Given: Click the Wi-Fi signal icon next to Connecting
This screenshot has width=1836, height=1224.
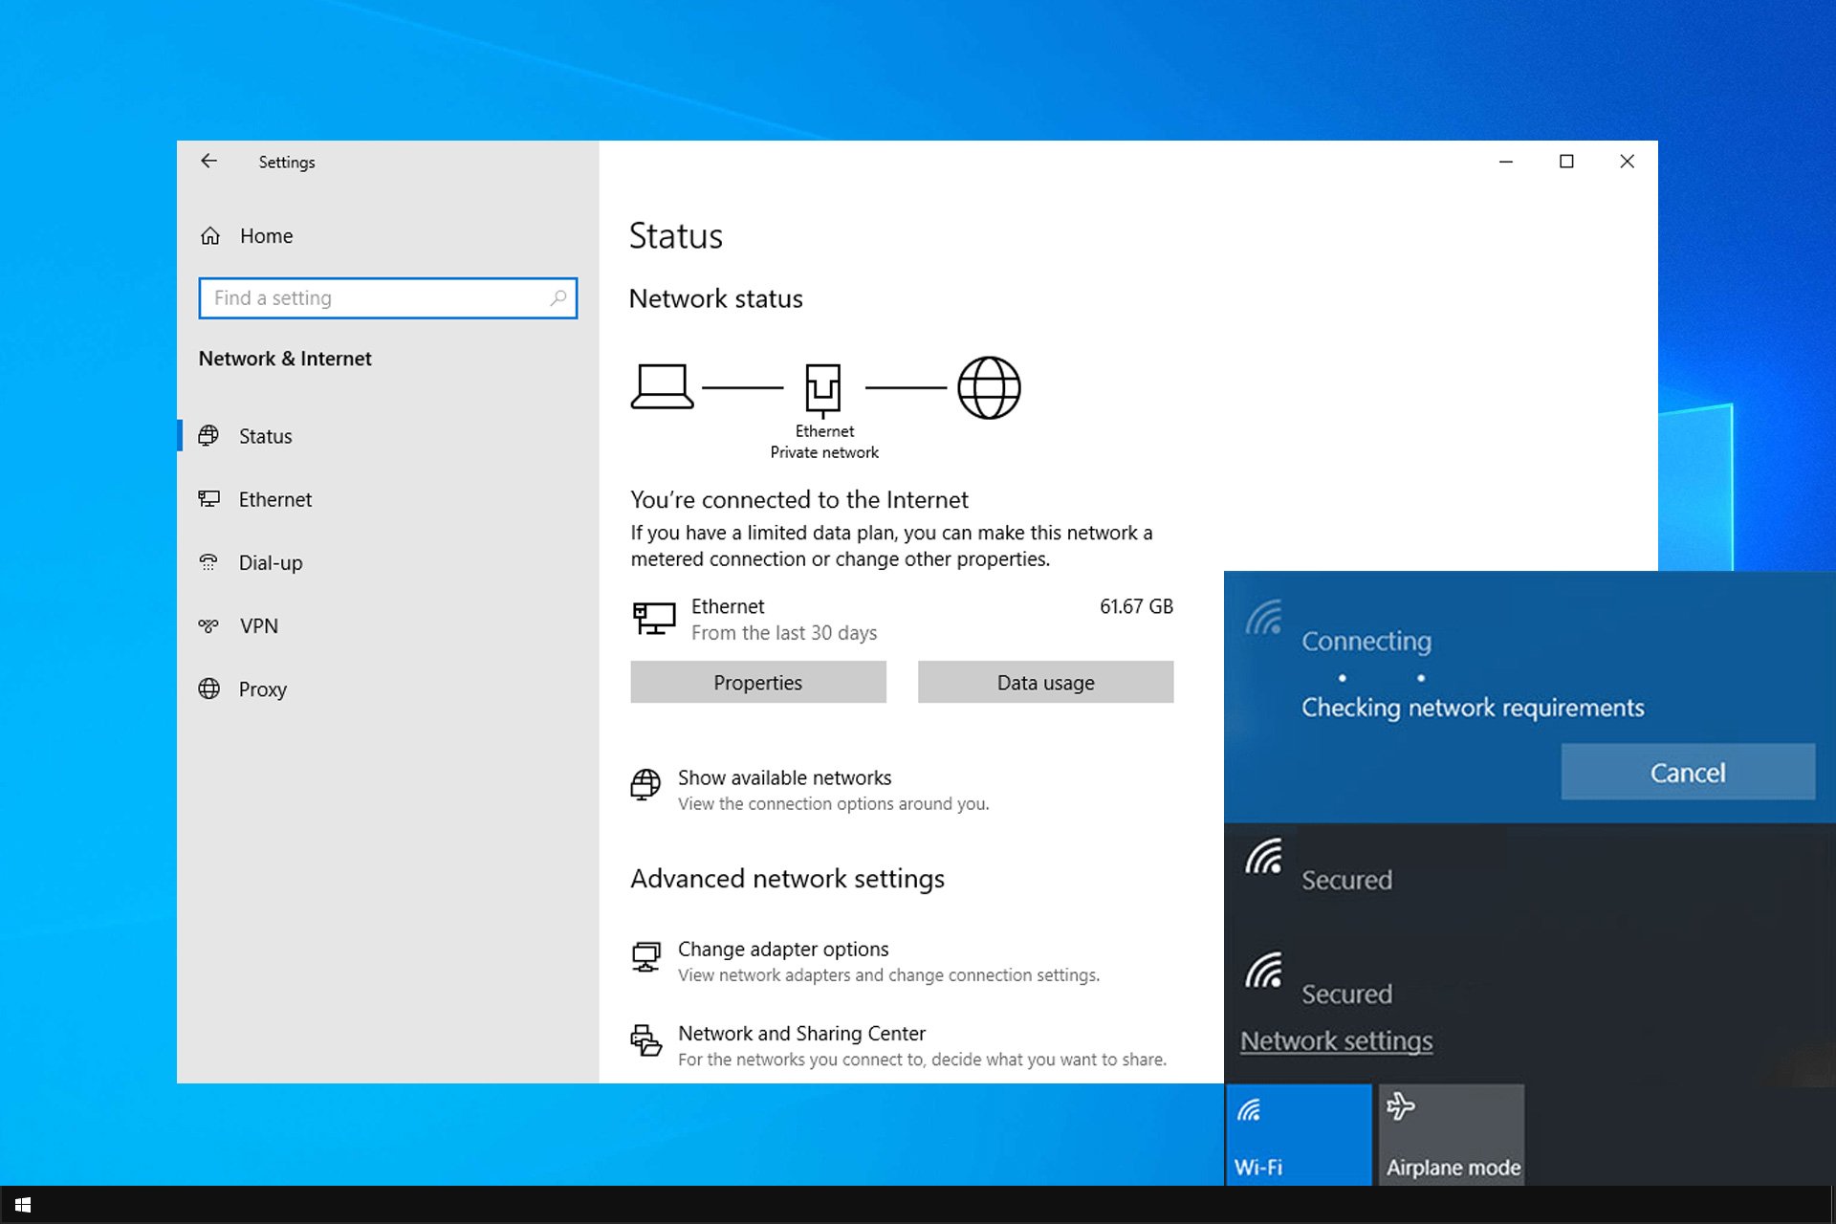Looking at the screenshot, I should click(x=1264, y=618).
